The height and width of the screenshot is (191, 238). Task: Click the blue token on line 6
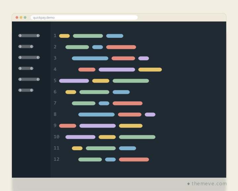[x=121, y=92]
